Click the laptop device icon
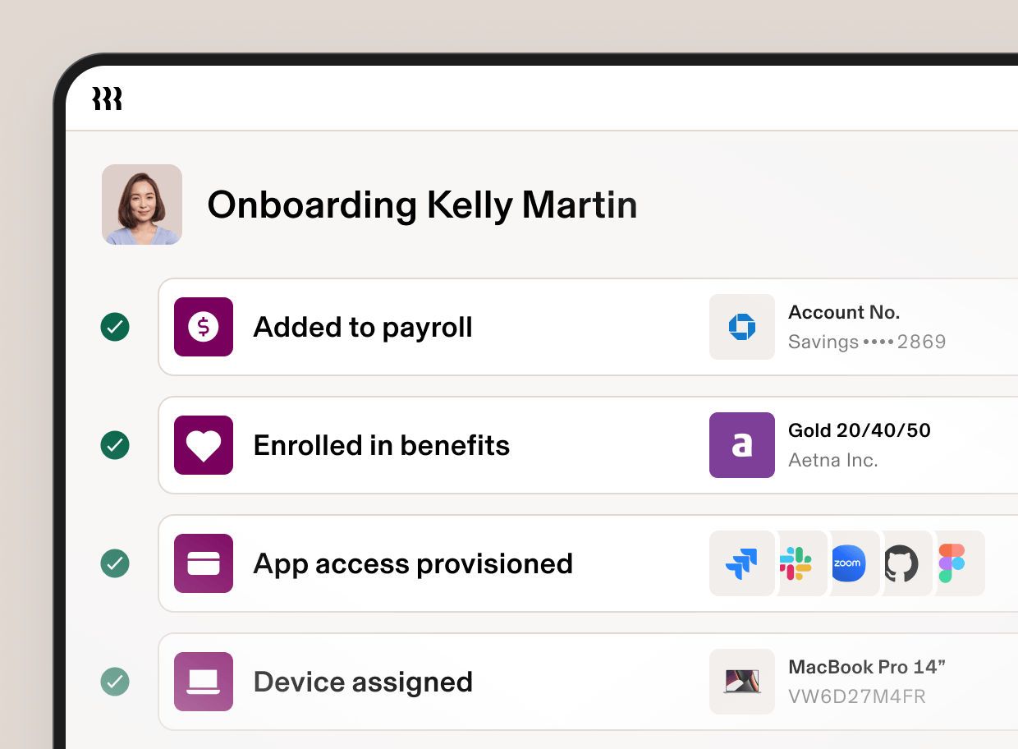The width and height of the screenshot is (1018, 749). (203, 682)
